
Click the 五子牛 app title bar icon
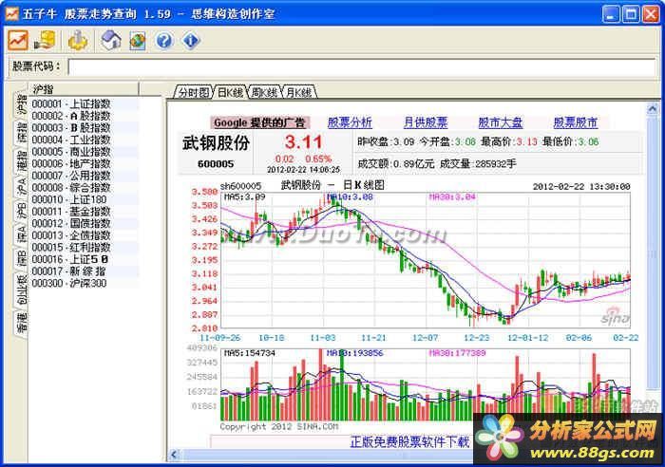coord(11,13)
